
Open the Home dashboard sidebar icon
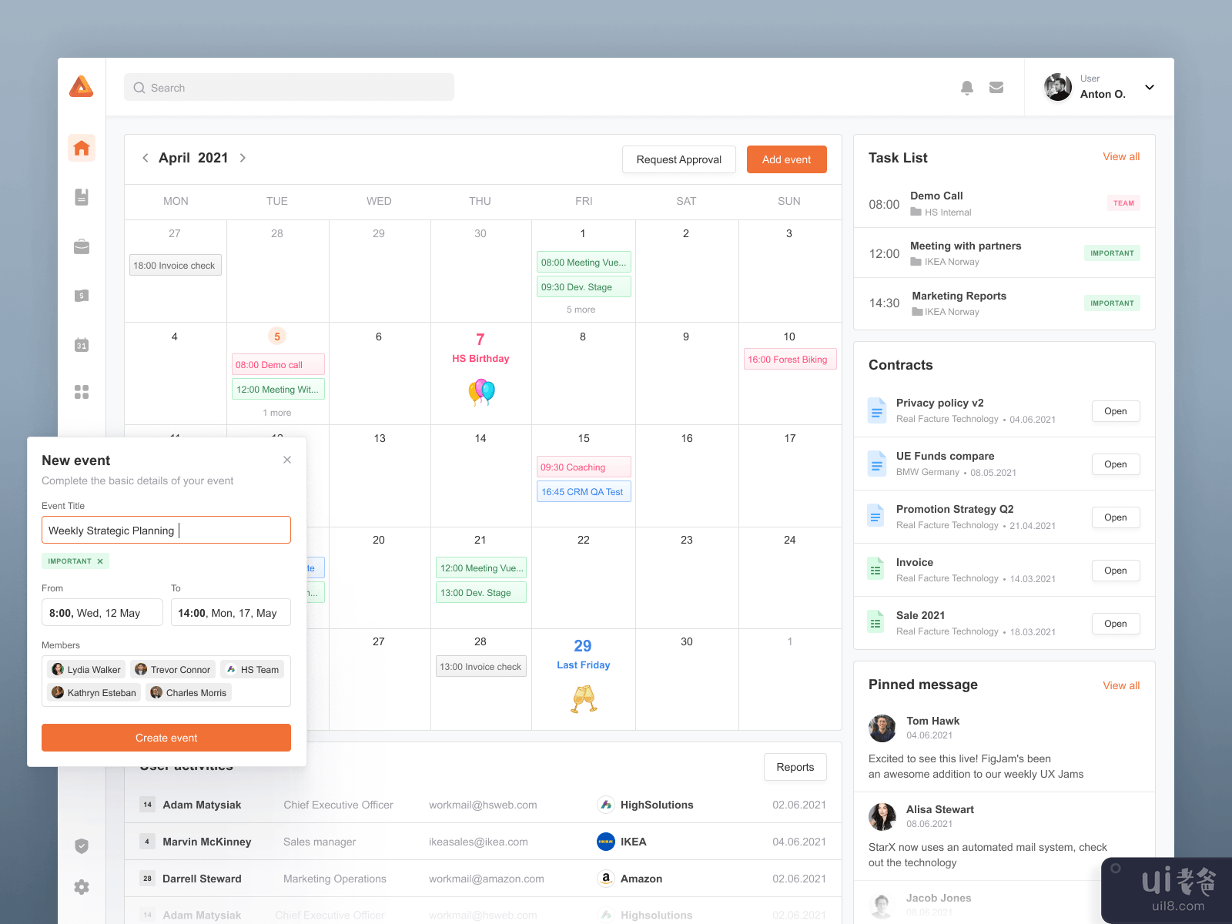(82, 148)
